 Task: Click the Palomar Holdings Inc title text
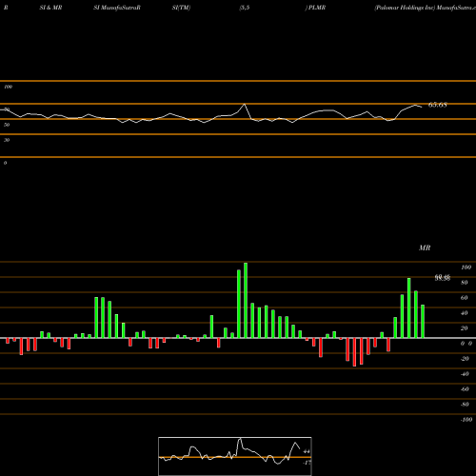405,8
